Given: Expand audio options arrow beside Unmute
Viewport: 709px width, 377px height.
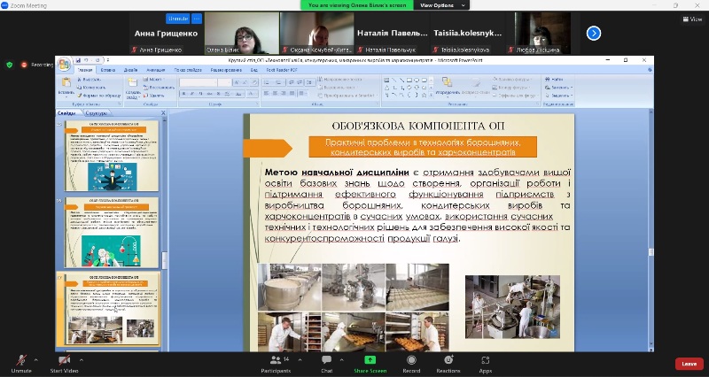Looking at the screenshot, I should pyautogui.click(x=36, y=359).
